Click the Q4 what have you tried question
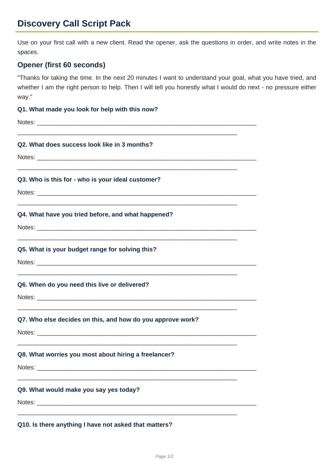The width and height of the screenshot is (334, 473). [95, 214]
